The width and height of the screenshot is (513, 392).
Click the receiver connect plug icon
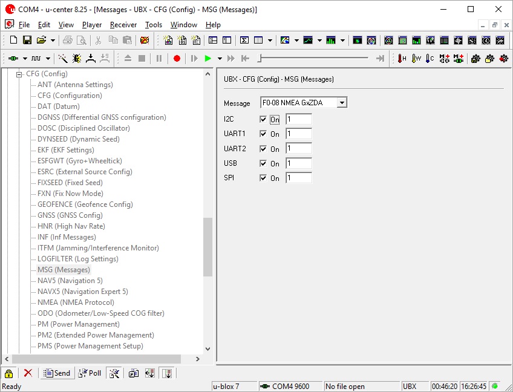pyautogui.click(x=13, y=58)
